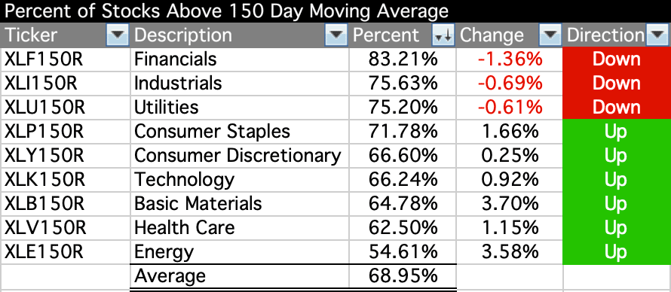Click the Down cell for Utilities

click(616, 108)
